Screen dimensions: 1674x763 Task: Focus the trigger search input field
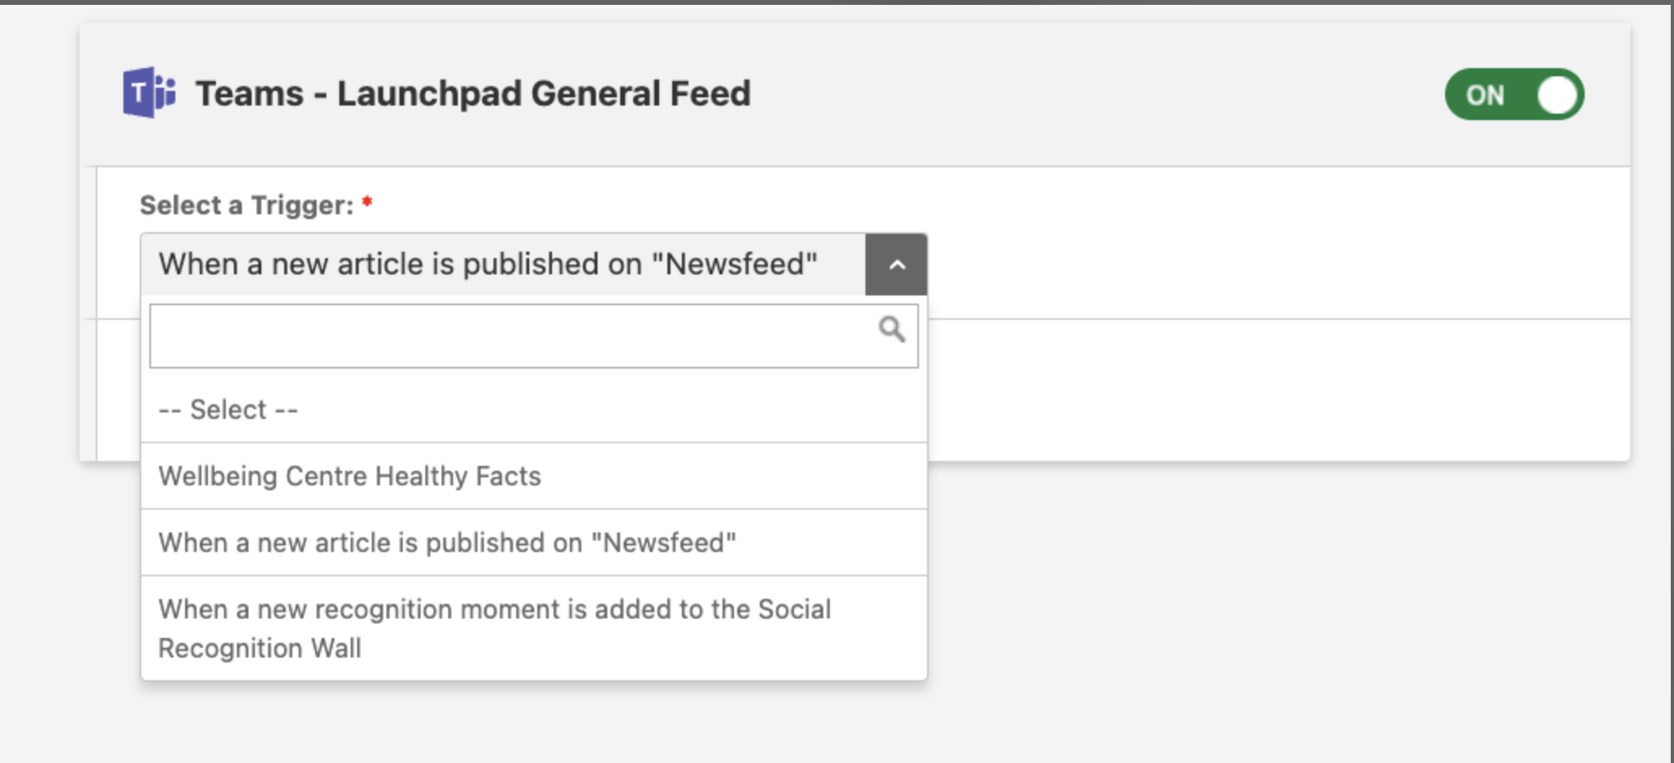pos(534,336)
